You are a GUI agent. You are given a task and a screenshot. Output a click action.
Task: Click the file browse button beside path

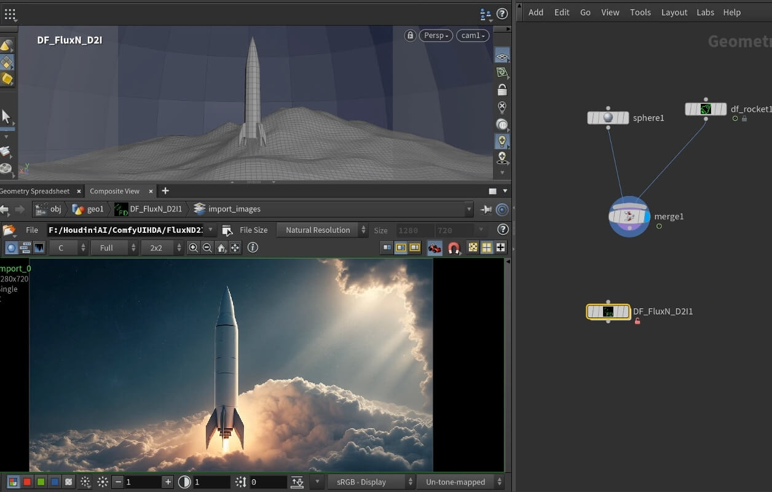tap(227, 230)
